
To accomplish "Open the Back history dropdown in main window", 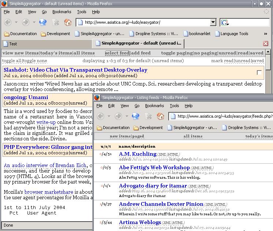I will 16,22.
